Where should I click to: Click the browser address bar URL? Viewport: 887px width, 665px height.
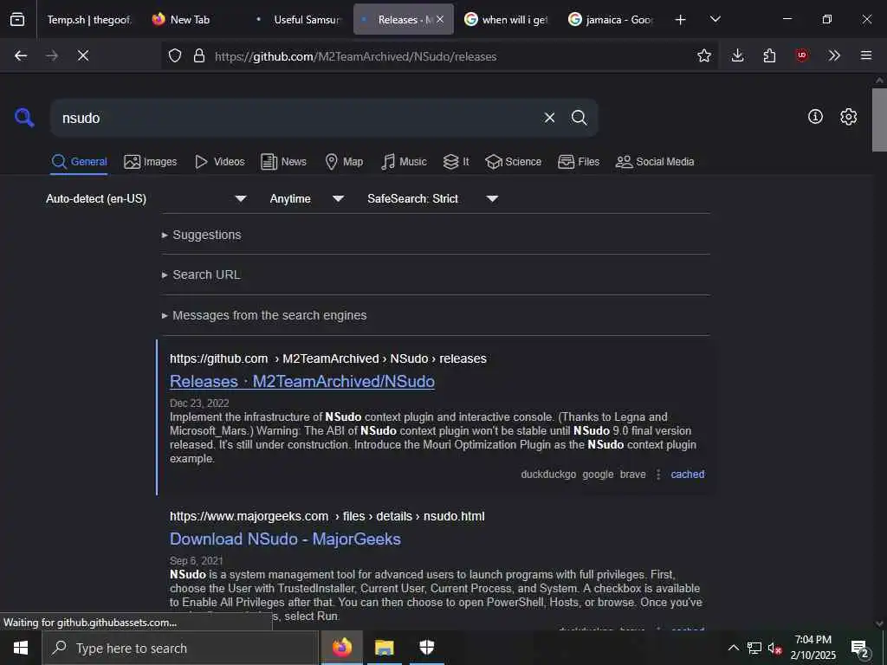tap(355, 56)
